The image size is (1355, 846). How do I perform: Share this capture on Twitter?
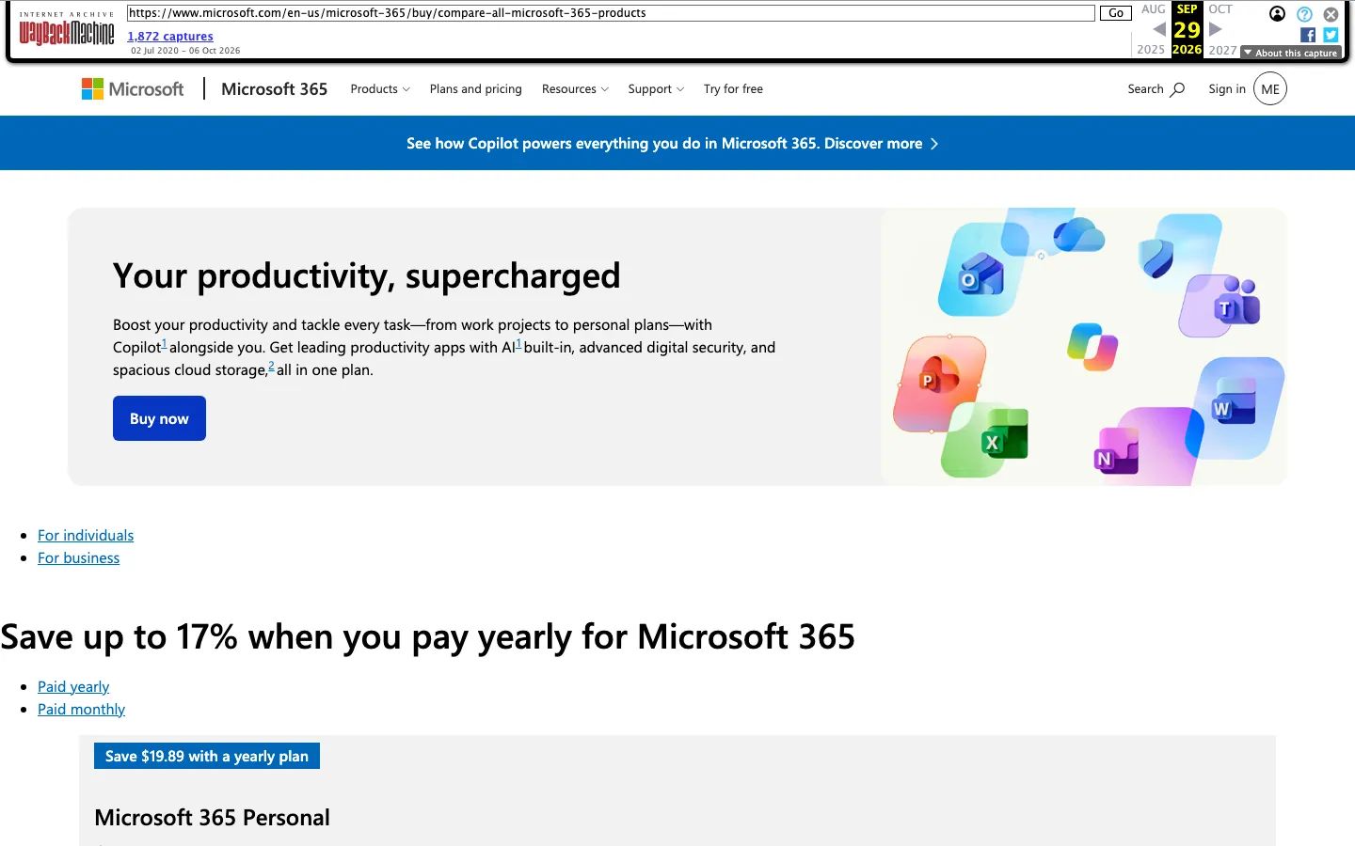coord(1331,35)
